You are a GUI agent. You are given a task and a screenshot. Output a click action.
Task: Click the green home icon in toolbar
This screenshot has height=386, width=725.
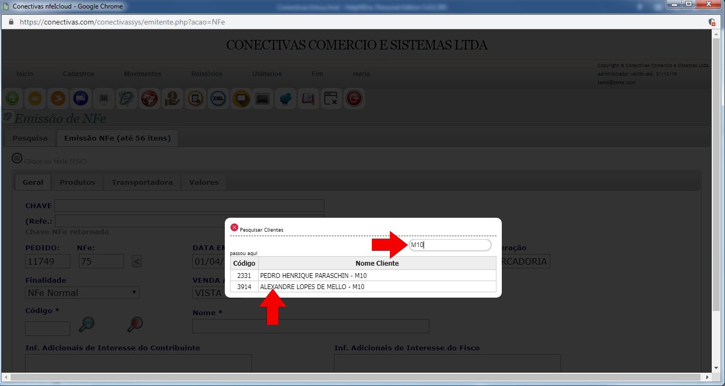(x=13, y=98)
